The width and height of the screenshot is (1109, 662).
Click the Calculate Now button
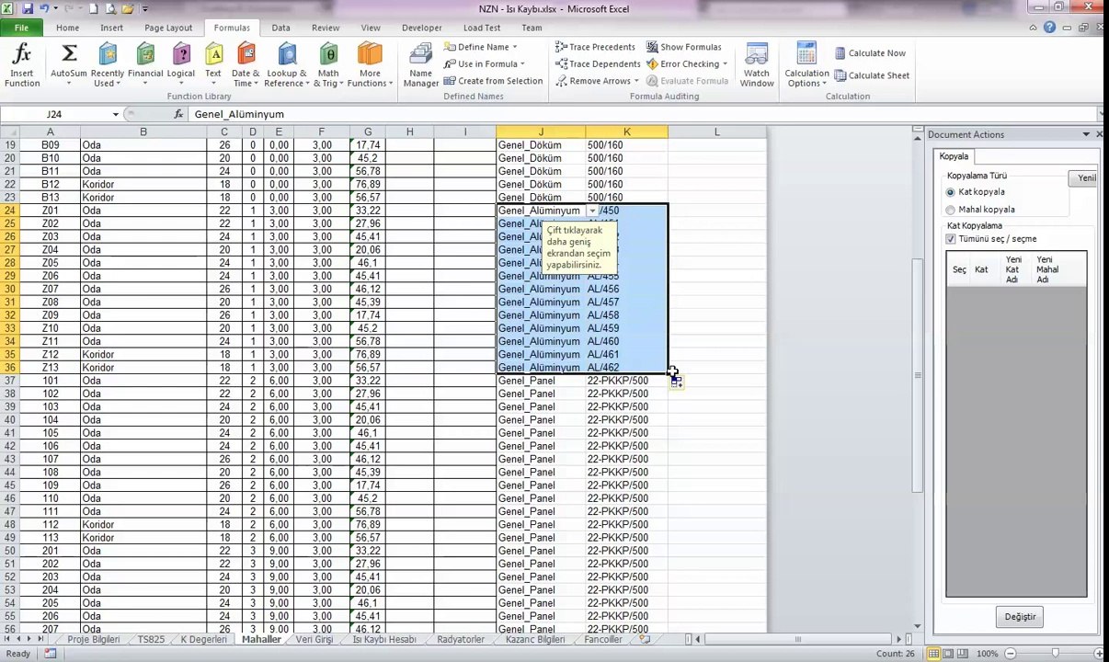[870, 53]
